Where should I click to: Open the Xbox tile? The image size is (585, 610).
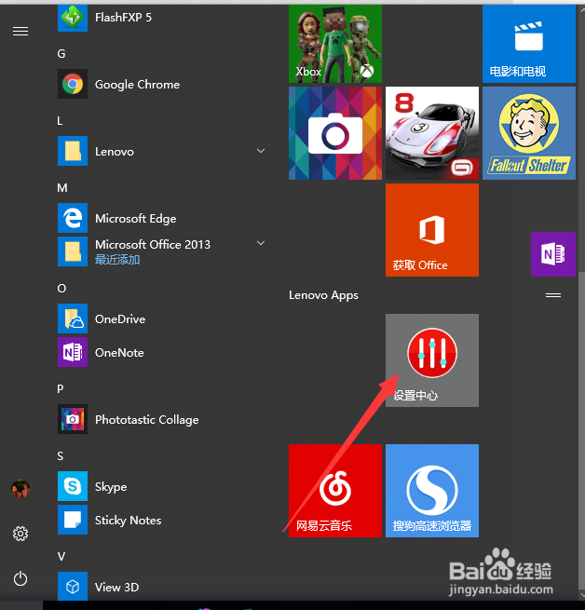pyautogui.click(x=335, y=44)
